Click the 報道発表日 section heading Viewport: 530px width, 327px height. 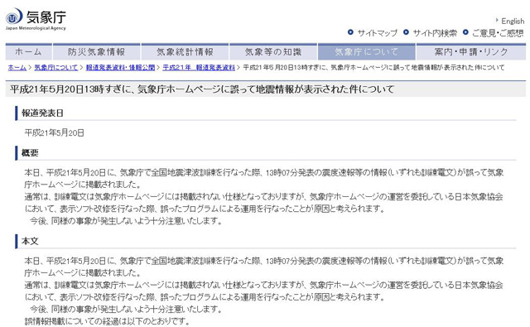click(42, 113)
